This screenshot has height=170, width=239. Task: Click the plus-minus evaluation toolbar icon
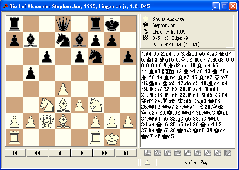pos(147,153)
